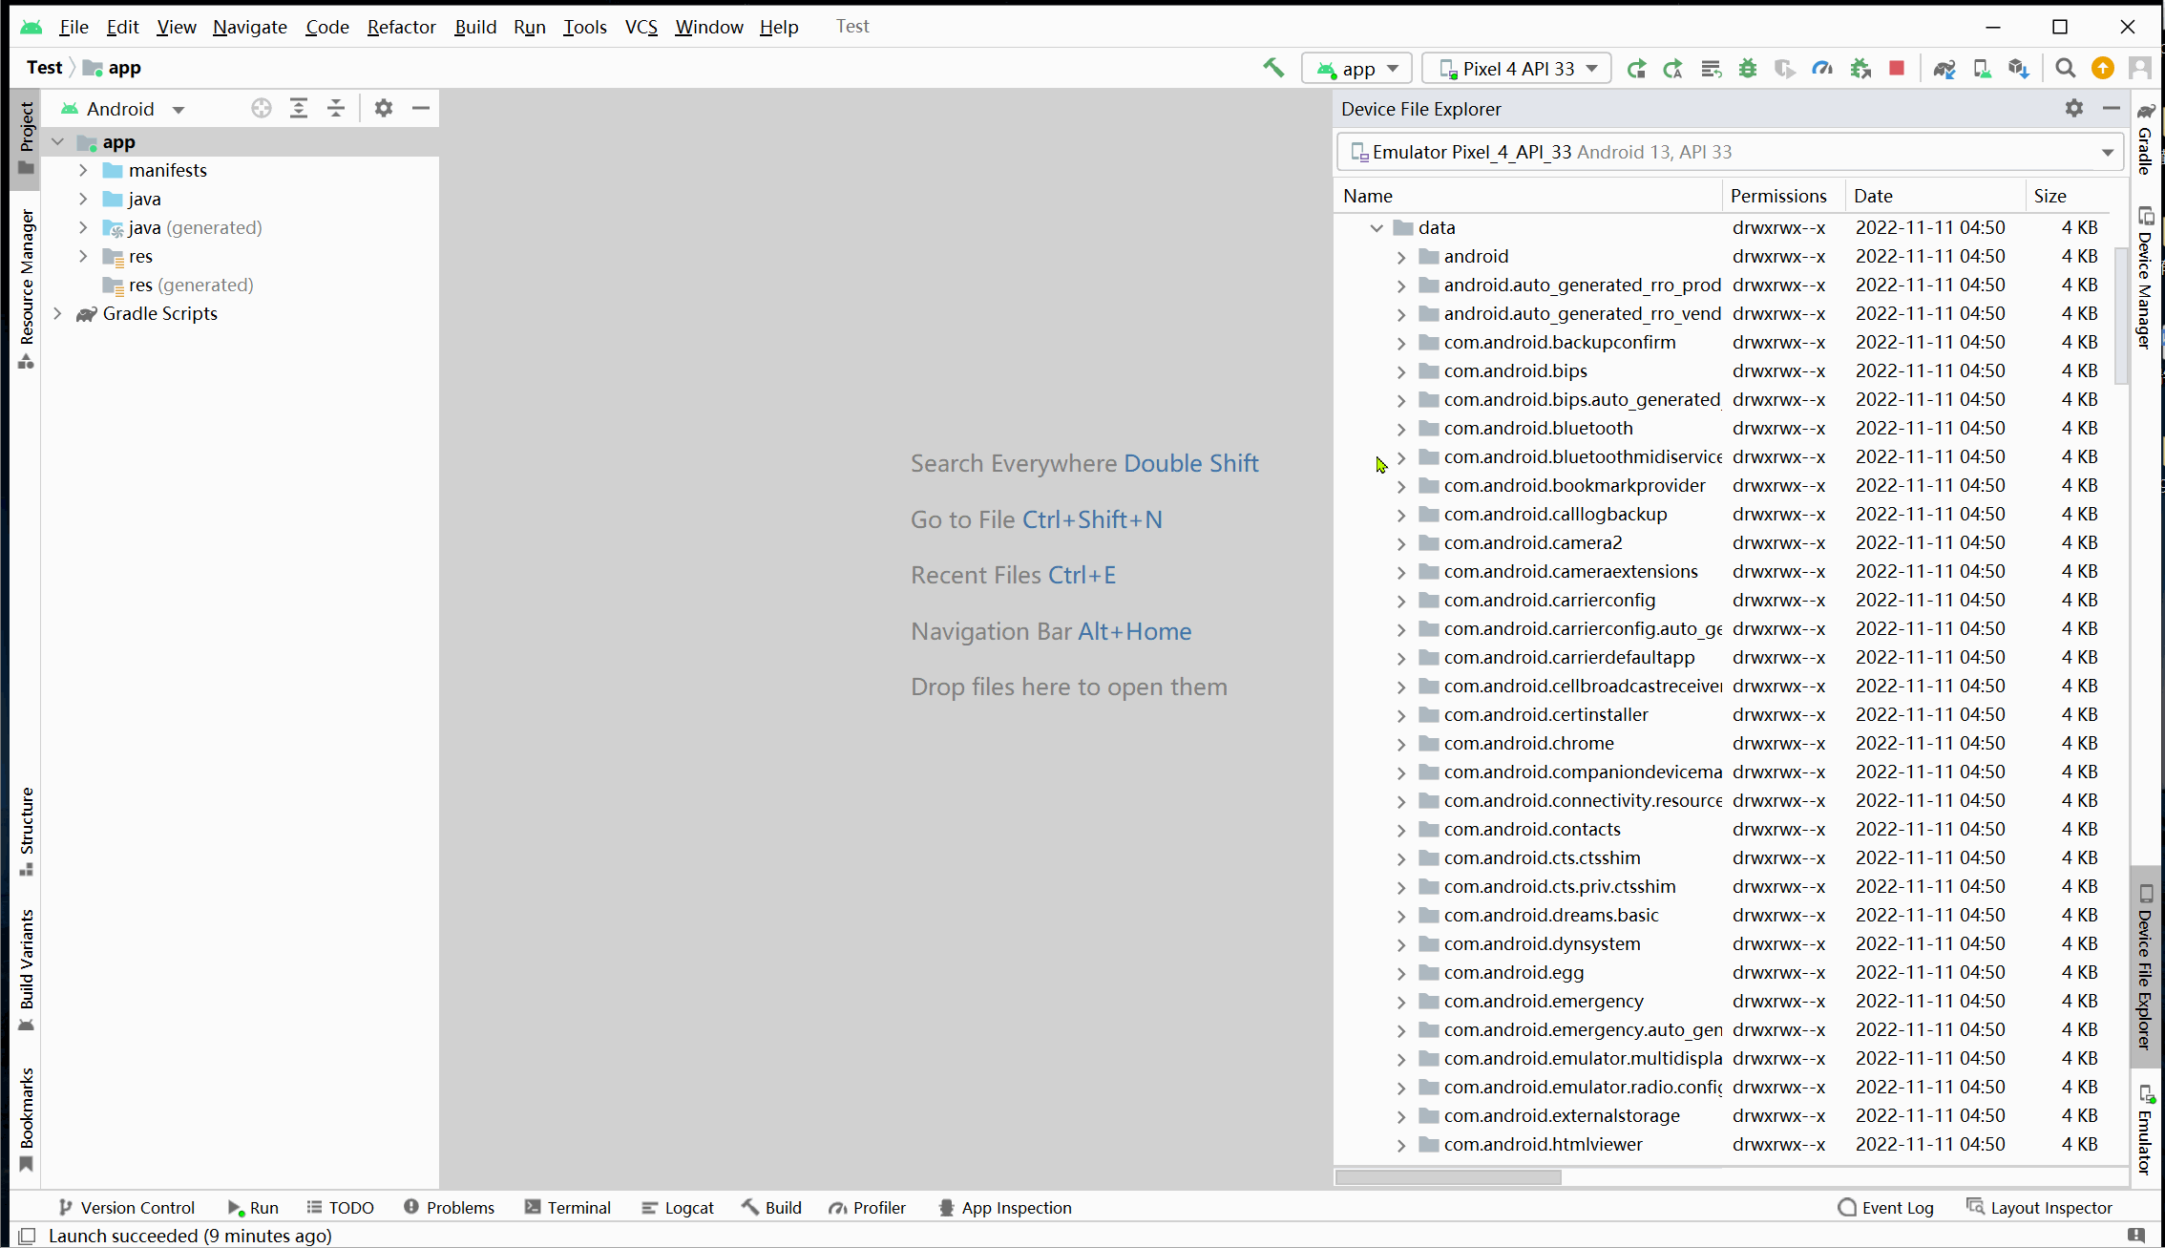2165x1248 pixels.
Task: Click the orange update available icon
Action: coord(2103,69)
